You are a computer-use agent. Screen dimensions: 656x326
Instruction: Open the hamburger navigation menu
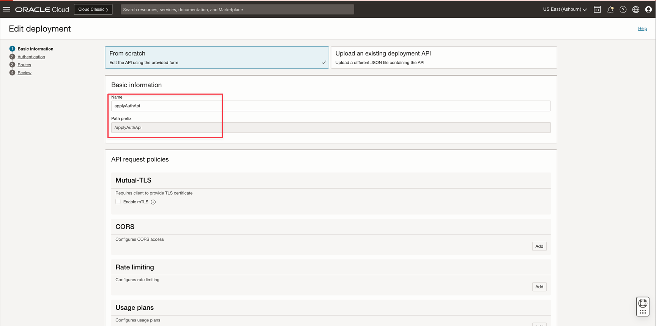click(6, 9)
